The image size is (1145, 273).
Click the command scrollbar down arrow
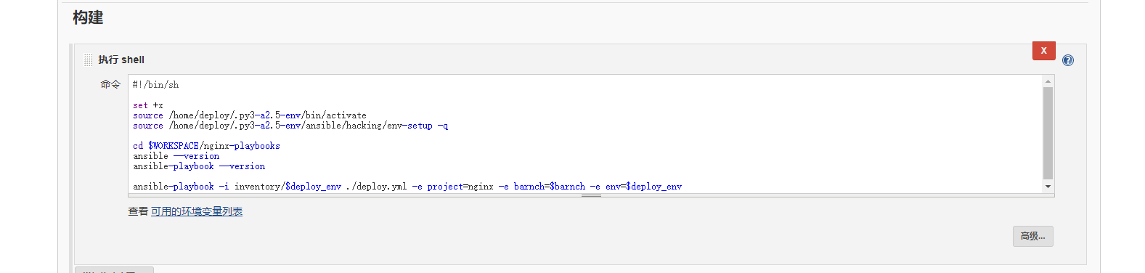(x=1048, y=187)
